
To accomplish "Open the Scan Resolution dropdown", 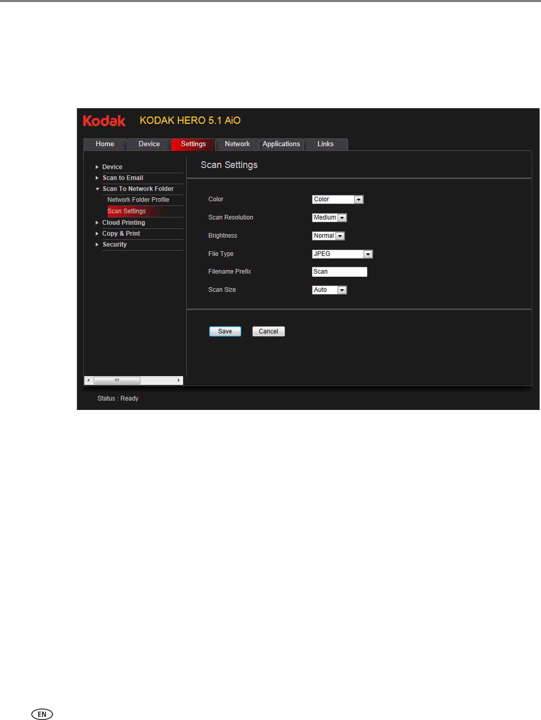I will pyautogui.click(x=329, y=218).
